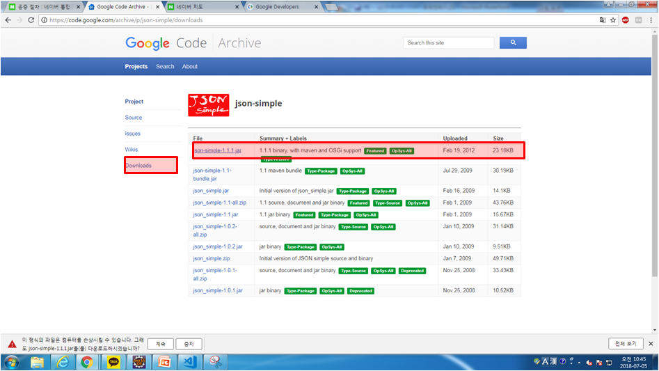Download json_simple-1.0.1.jar
Image resolution: width=659 pixels, height=371 pixels.
click(218, 290)
